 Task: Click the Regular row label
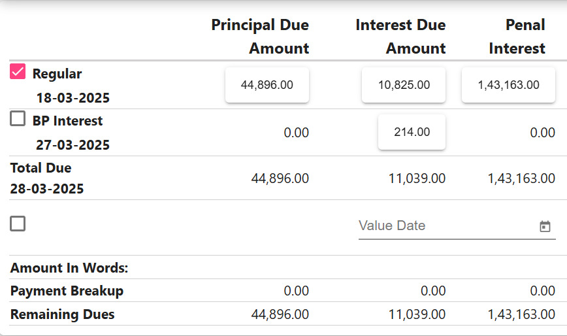57,74
